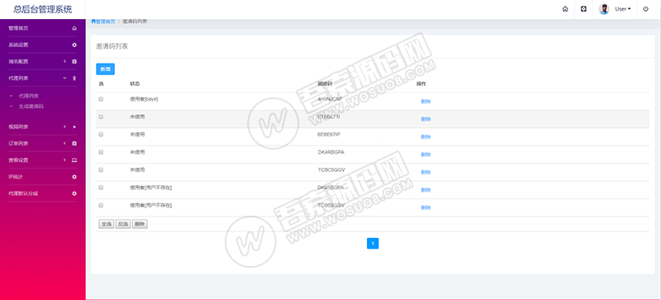Expand the 订单列表 sidebar menu
Image resolution: width=661 pixels, height=300 pixels.
tap(43, 144)
